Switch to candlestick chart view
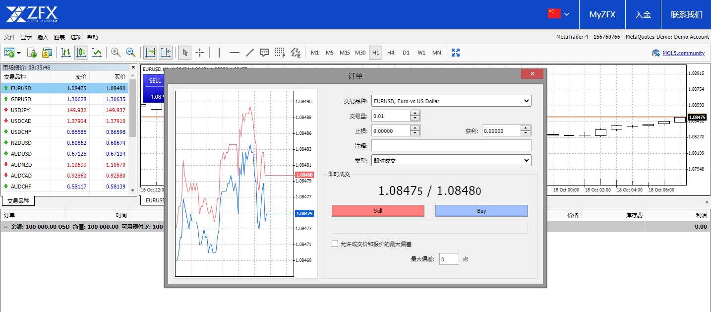 point(82,53)
